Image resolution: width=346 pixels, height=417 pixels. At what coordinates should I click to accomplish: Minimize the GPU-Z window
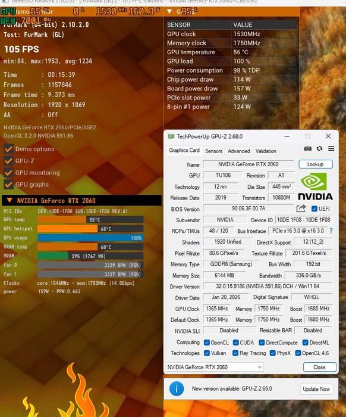click(287, 136)
